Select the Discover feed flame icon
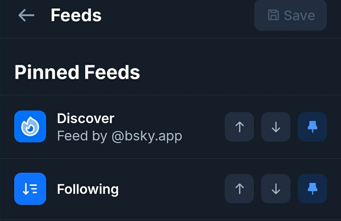The height and width of the screenshot is (221, 341). [x=30, y=127]
